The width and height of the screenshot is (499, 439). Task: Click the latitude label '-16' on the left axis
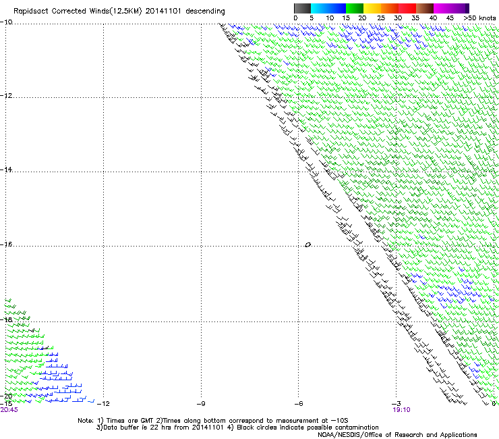pos(6,244)
